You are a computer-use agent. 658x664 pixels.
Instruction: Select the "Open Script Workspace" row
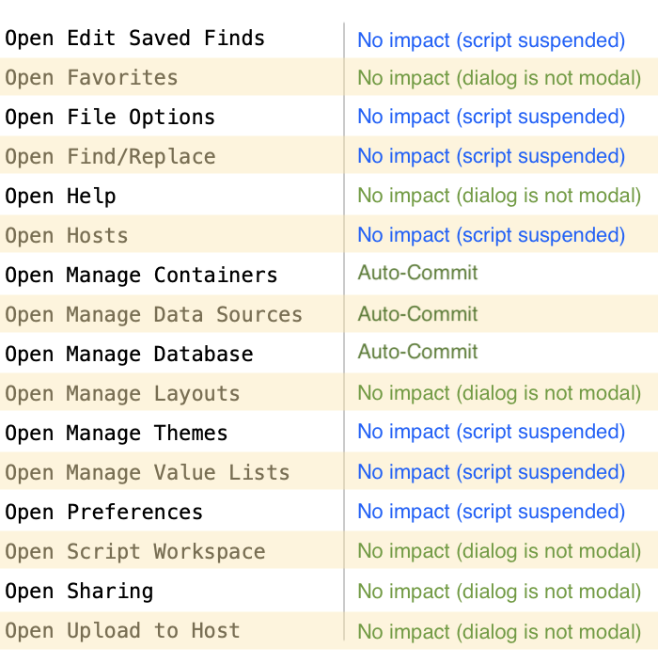[x=134, y=552]
